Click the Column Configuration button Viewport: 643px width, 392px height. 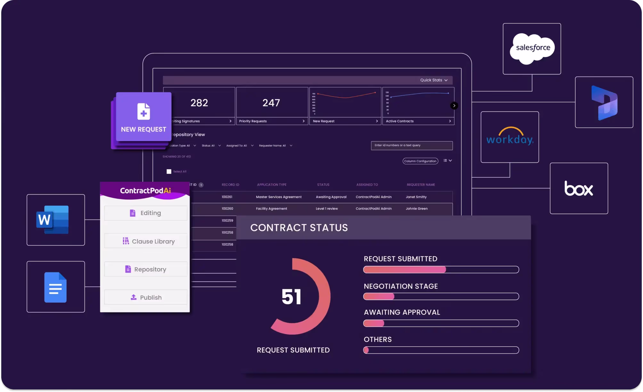pyautogui.click(x=420, y=161)
